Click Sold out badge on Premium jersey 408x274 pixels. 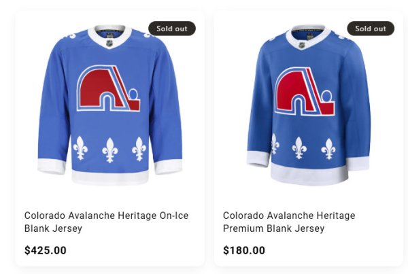coord(371,29)
